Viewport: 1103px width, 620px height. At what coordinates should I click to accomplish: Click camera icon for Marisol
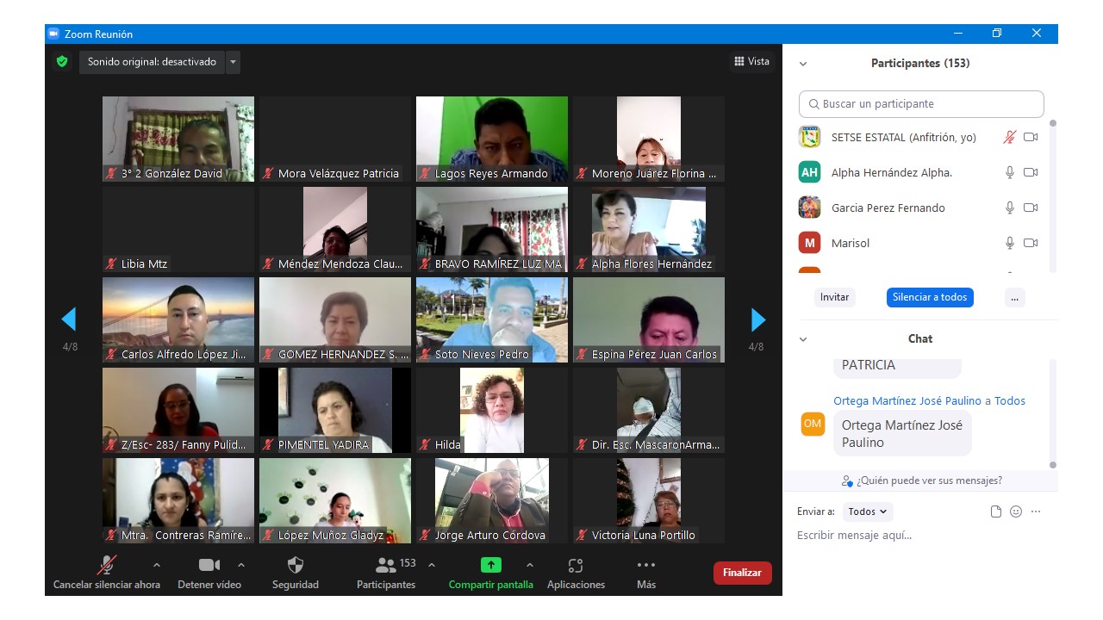(x=1031, y=243)
